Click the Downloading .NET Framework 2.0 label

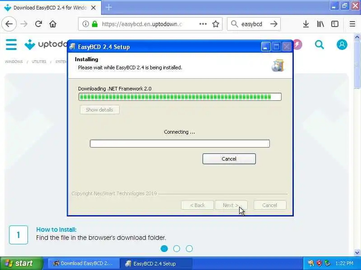115,89
